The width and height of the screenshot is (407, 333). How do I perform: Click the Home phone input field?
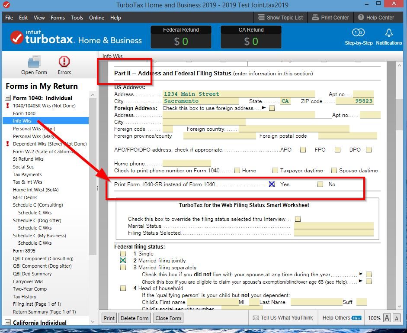tap(186, 164)
